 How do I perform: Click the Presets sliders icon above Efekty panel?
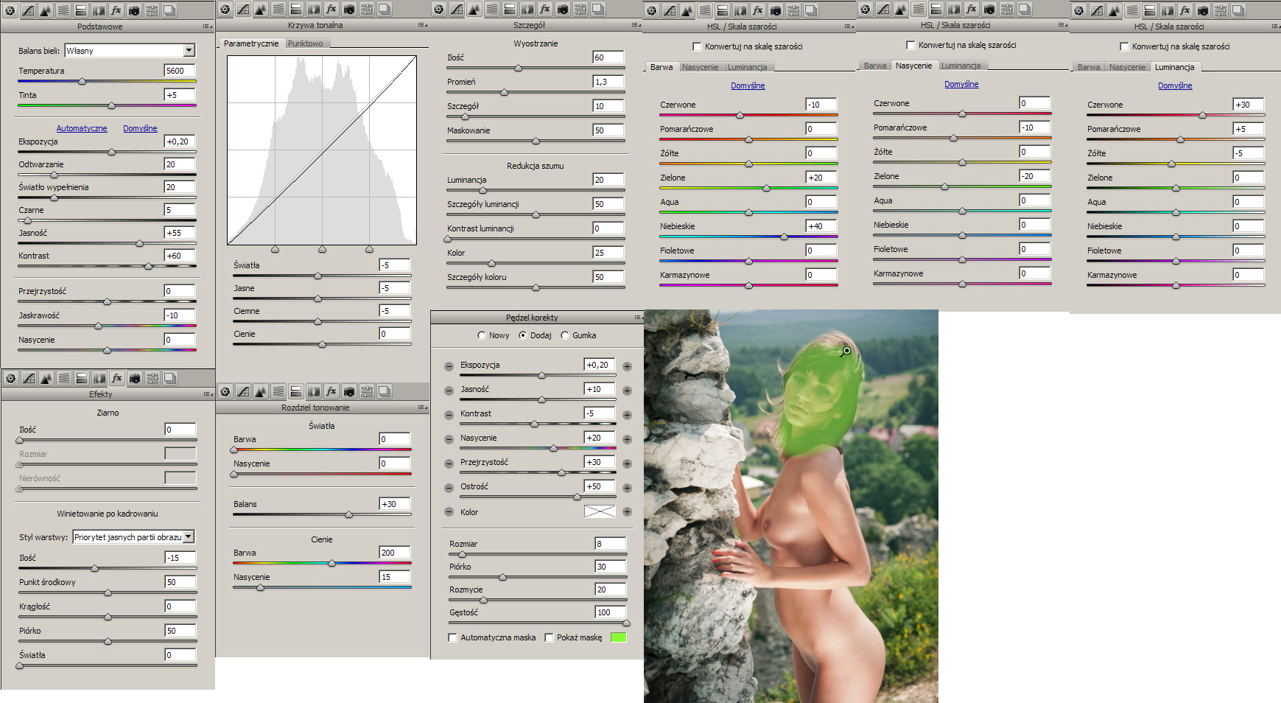(152, 379)
